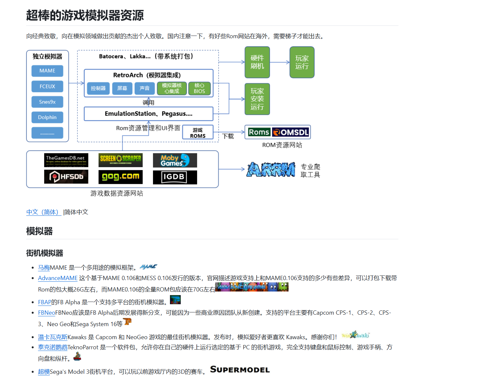This screenshot has width=502, height=378.
Task: Click the 声音 box in RetroArch
Action: pos(144,88)
